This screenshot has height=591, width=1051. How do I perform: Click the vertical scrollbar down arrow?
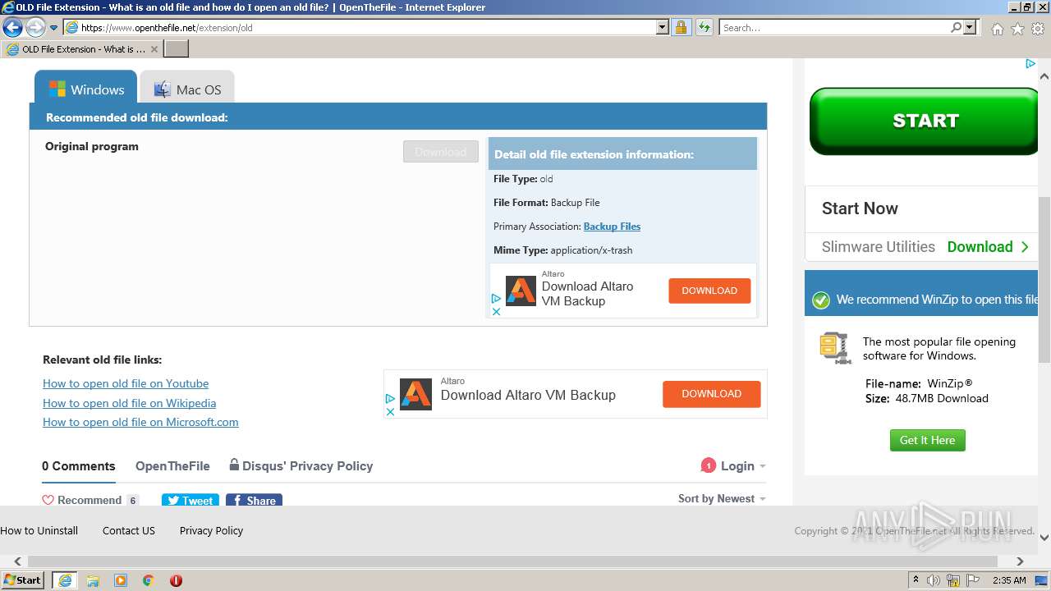pos(1044,538)
